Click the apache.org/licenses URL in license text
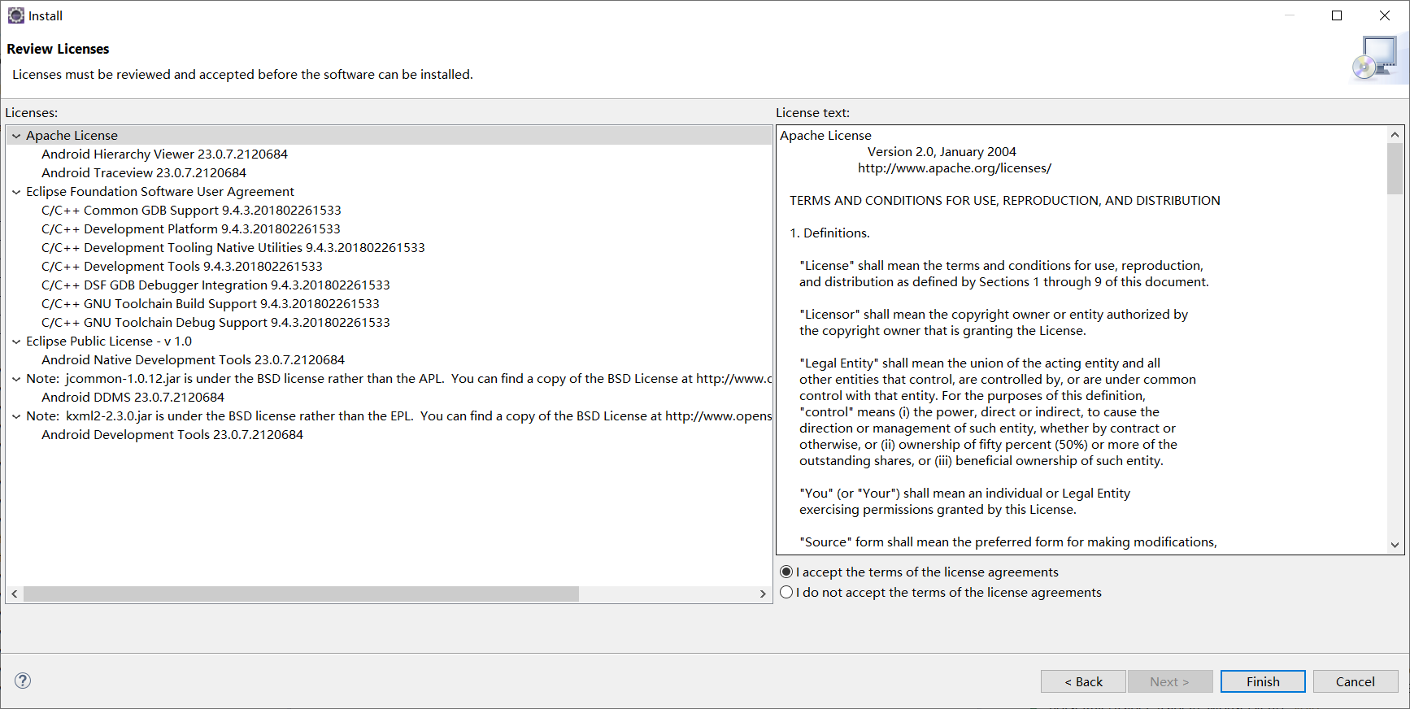 (955, 168)
